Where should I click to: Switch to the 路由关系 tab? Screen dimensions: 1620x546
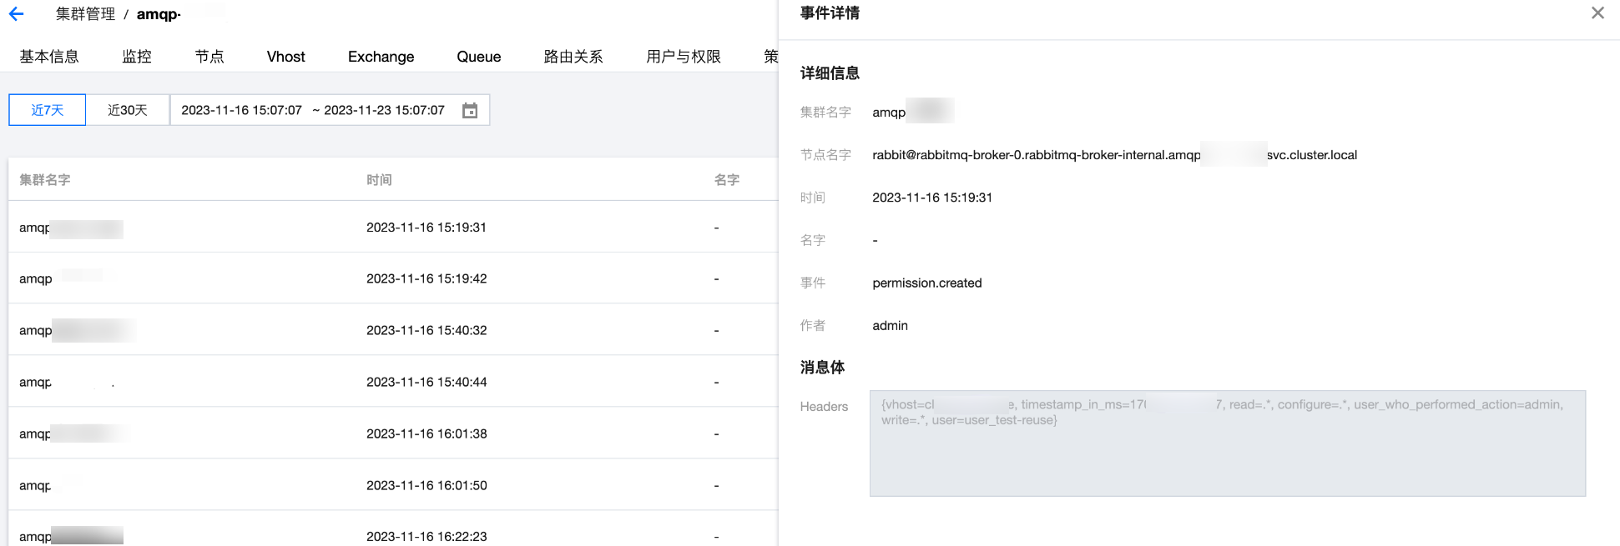point(573,57)
